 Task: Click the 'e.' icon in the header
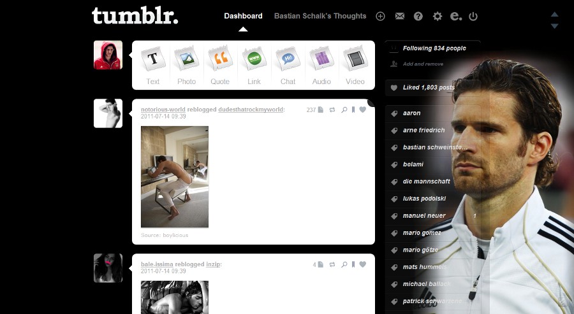click(x=456, y=16)
